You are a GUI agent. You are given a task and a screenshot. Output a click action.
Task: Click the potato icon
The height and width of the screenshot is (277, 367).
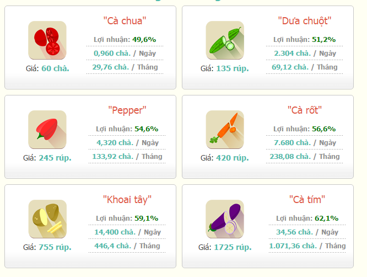coord(47,219)
